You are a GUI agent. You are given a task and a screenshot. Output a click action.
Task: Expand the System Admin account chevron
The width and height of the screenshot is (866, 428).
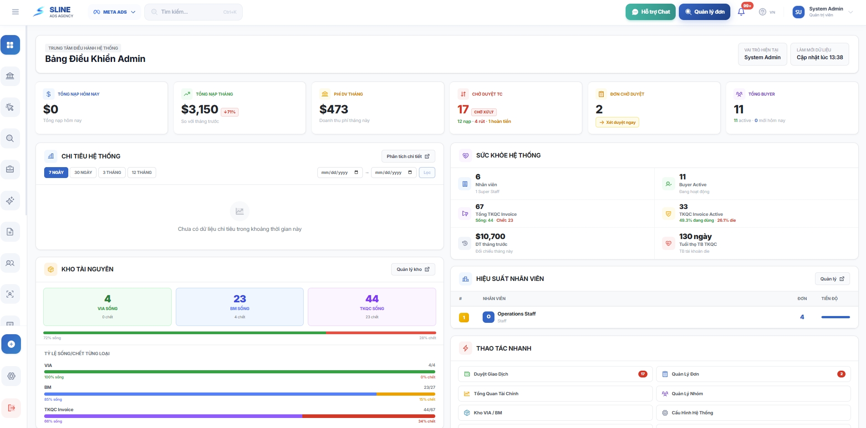(x=850, y=12)
